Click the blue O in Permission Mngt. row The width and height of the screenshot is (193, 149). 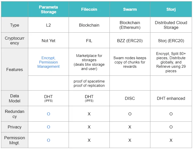48,140
